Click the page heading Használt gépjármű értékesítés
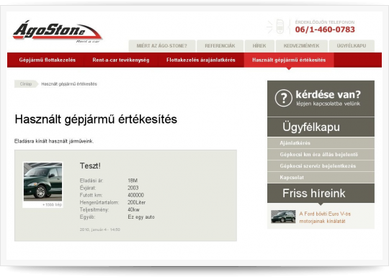Screen dimensions: 389x277 [96, 119]
